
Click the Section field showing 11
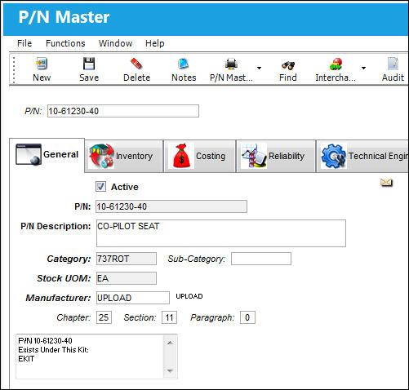(x=169, y=317)
